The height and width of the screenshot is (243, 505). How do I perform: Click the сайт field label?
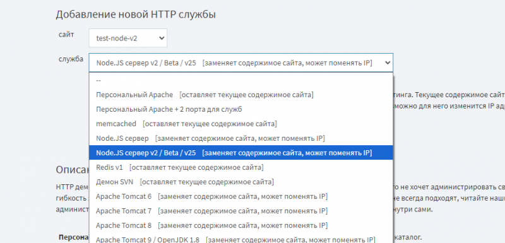click(x=66, y=34)
